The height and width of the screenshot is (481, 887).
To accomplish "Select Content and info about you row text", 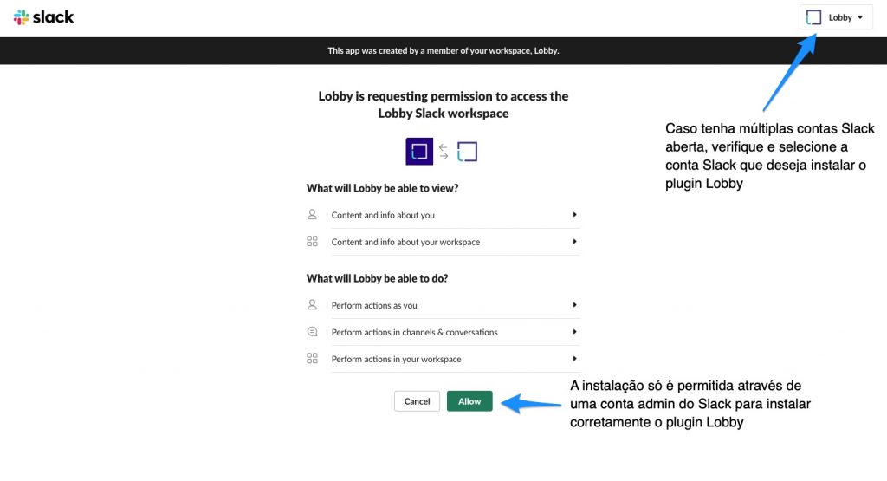I will point(383,215).
